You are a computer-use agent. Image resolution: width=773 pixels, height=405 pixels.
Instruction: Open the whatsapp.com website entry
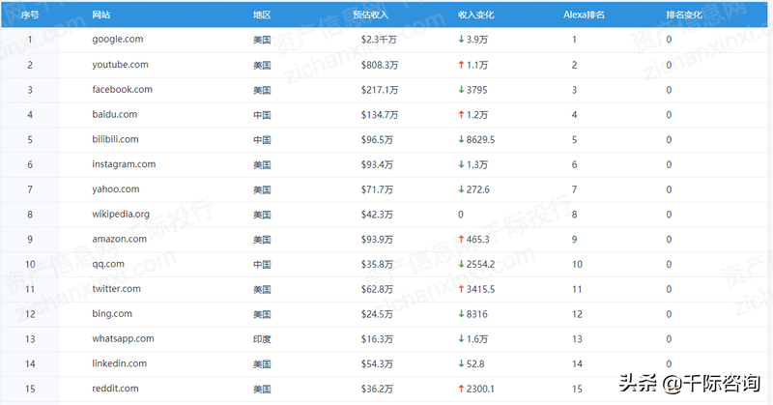[x=123, y=338]
